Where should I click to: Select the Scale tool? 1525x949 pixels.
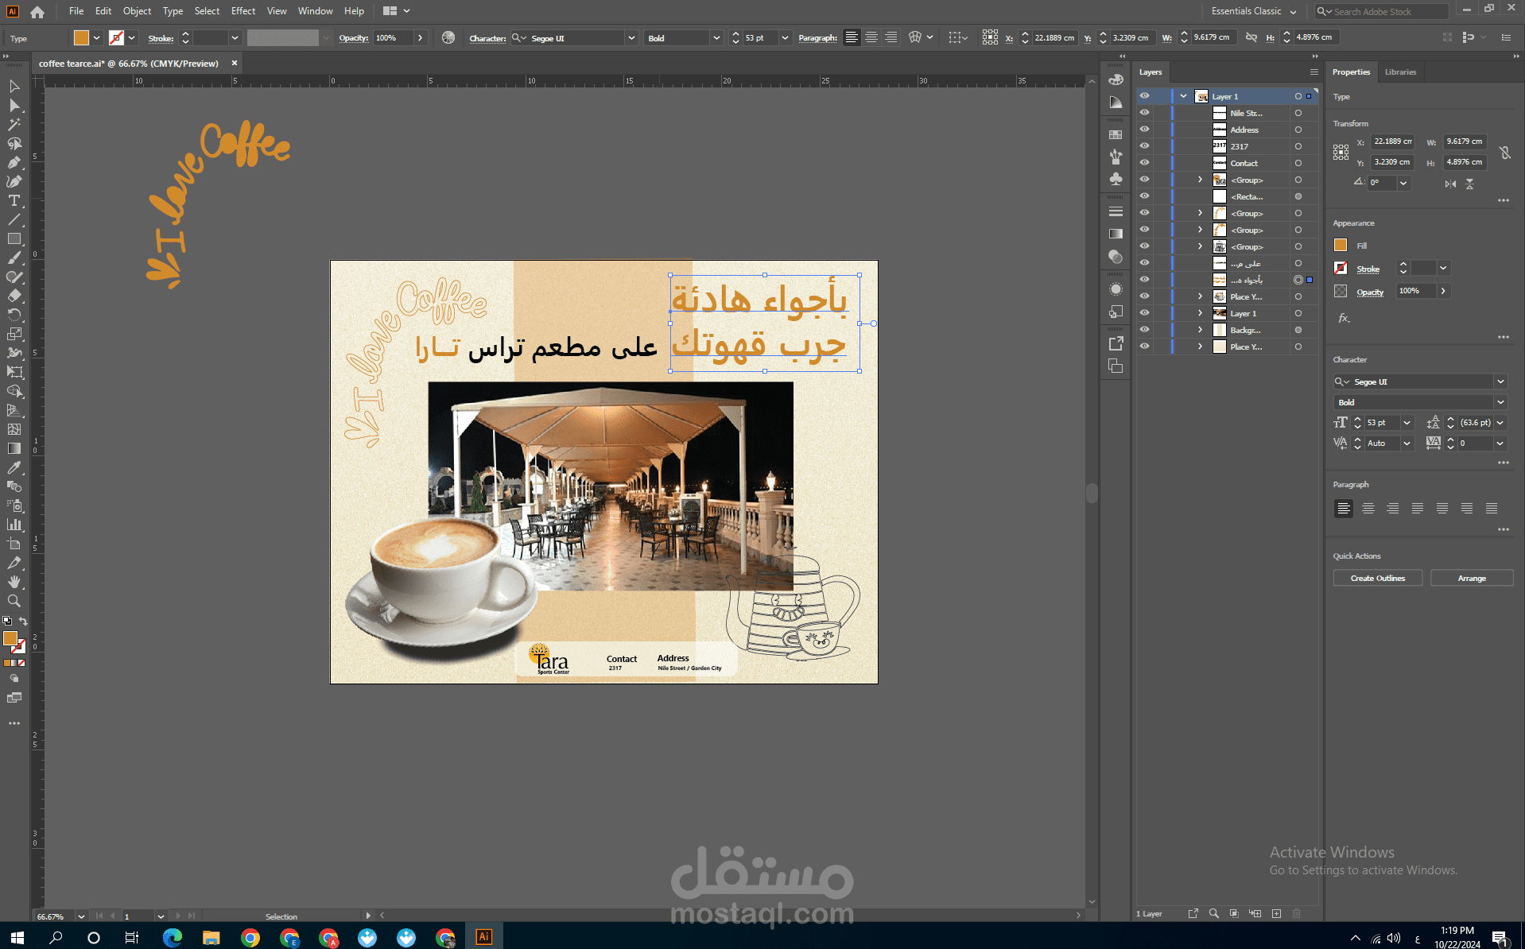point(14,335)
